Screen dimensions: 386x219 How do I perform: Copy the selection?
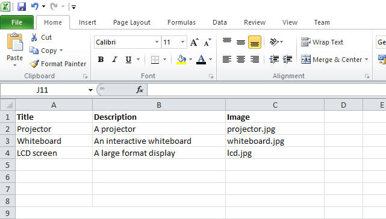tap(43, 51)
